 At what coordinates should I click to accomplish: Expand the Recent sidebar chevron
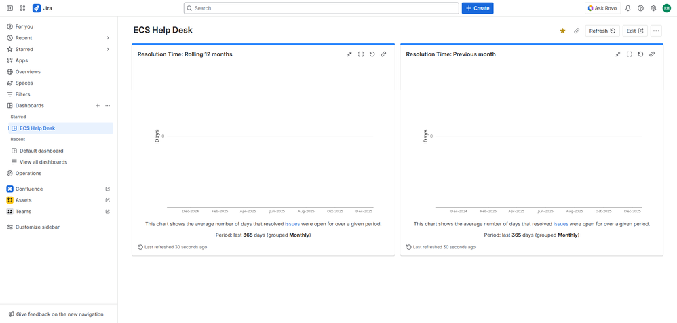tap(107, 38)
